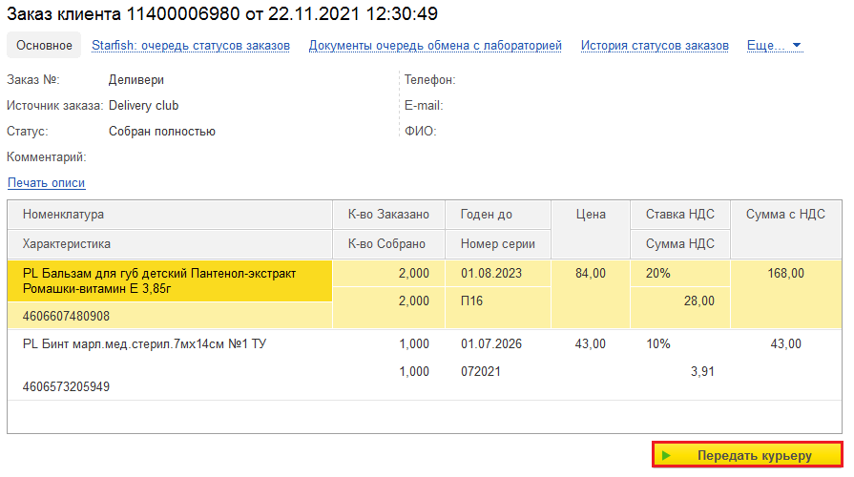Select the PL Бальзам для губ row

click(x=159, y=280)
